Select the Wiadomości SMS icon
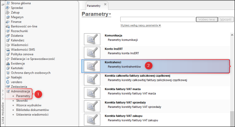 click(8, 50)
